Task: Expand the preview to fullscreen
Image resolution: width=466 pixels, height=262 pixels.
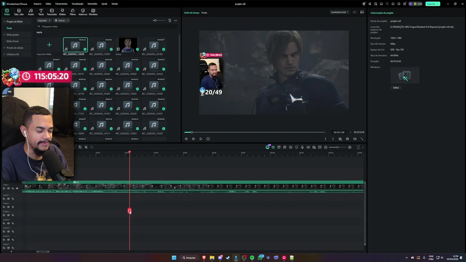Action: (362, 139)
